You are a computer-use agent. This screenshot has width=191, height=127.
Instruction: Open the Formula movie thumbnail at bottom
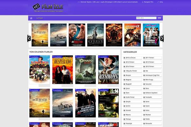click(109, 124)
